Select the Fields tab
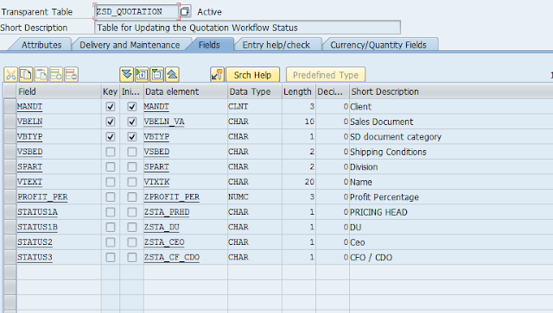The height and width of the screenshot is (313, 553). [209, 45]
